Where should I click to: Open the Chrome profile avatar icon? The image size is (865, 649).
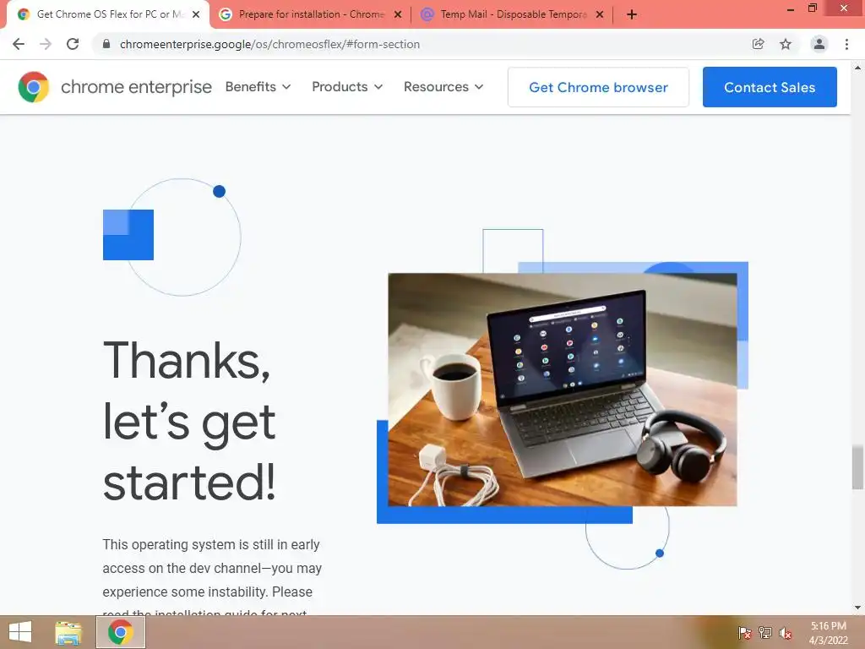click(819, 44)
